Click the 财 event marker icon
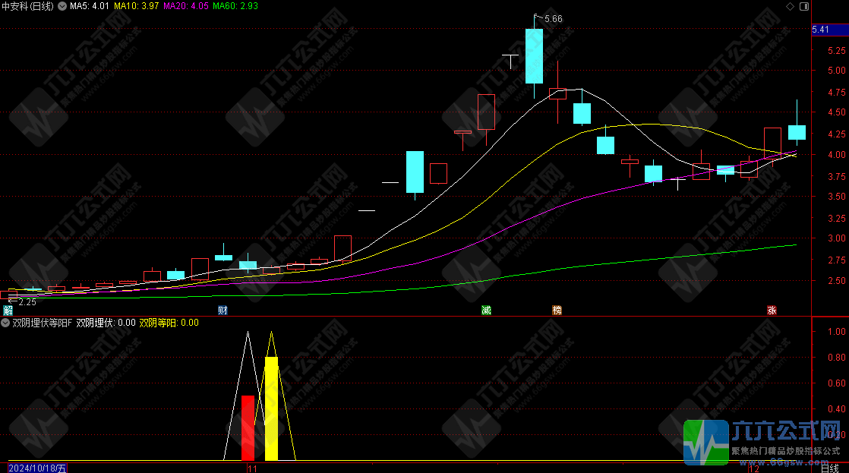This screenshot has height=473, width=849. click(223, 311)
